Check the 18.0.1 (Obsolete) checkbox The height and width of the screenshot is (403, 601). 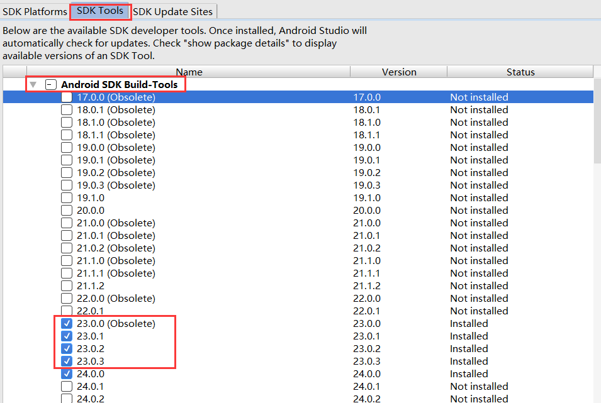[67, 109]
